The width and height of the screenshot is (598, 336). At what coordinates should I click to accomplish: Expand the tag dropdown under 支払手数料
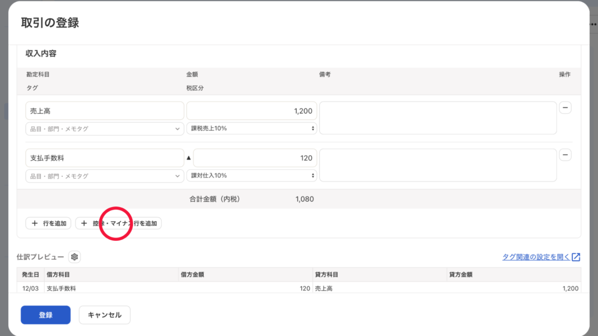(105, 176)
